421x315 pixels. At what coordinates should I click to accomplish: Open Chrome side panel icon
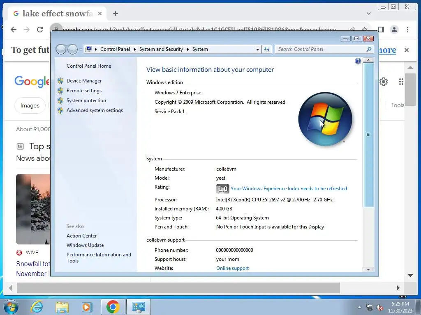381,30
